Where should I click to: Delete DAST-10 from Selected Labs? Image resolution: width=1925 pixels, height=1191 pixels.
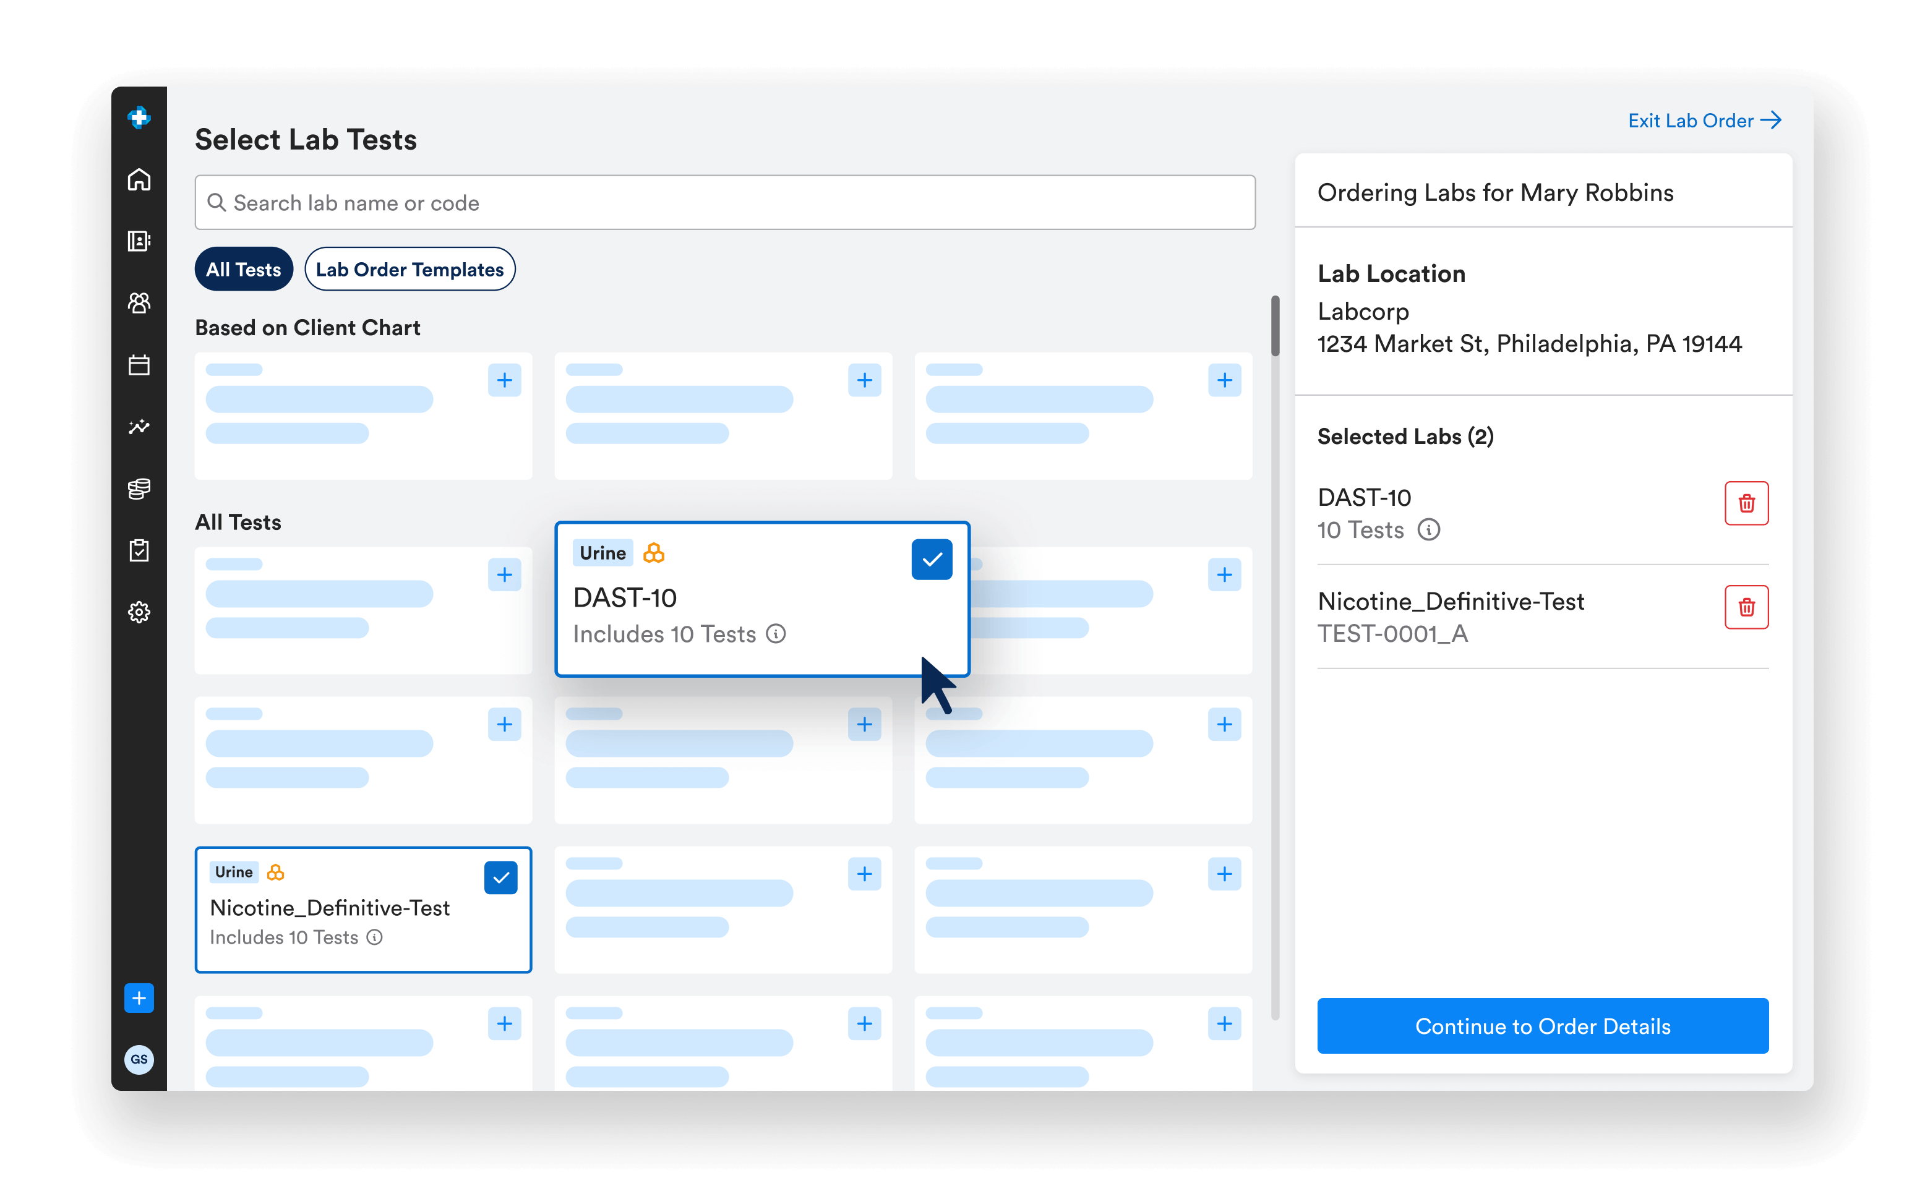tap(1746, 503)
